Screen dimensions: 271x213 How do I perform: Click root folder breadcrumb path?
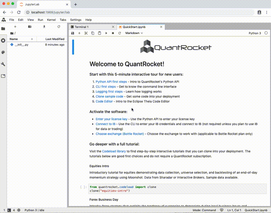(13, 33)
